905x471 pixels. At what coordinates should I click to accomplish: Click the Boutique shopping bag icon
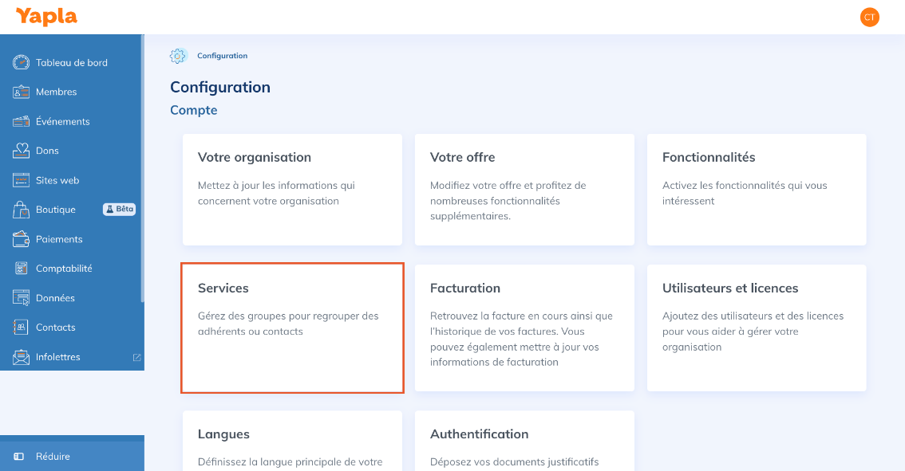22,210
